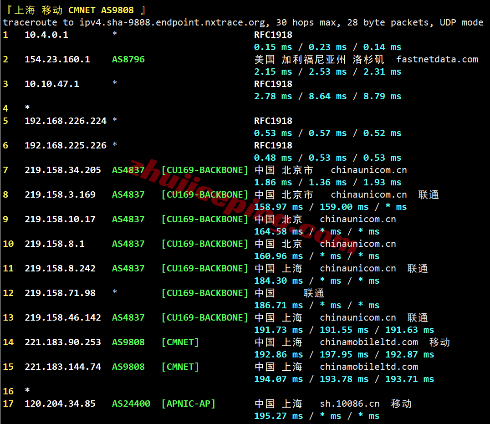Select the title text 上海 移动 CMNET AS9808
490x424 pixels.
(x=74, y=10)
